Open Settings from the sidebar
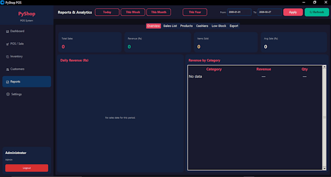The image size is (331, 177). point(27,94)
